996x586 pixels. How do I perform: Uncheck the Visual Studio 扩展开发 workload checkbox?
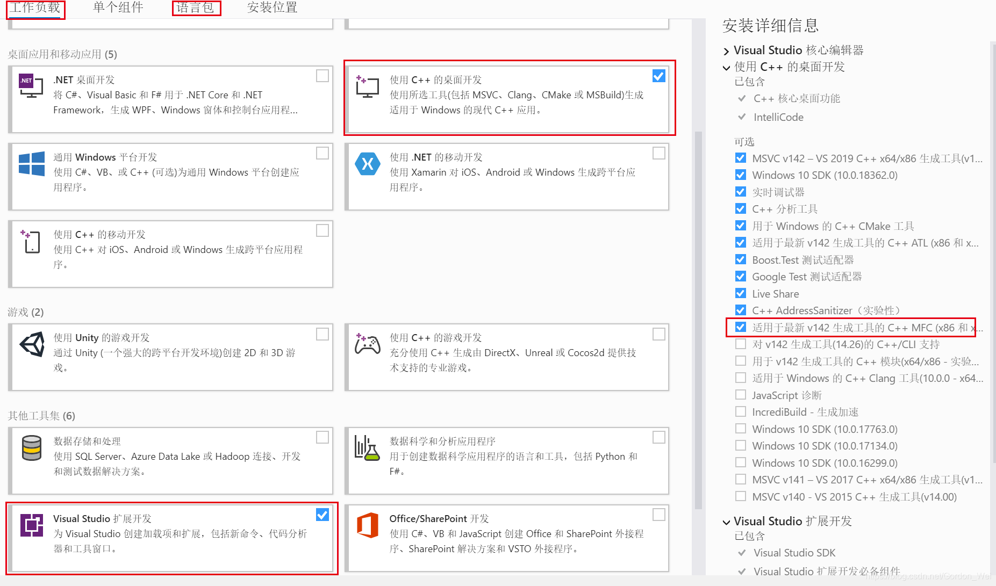pos(323,515)
